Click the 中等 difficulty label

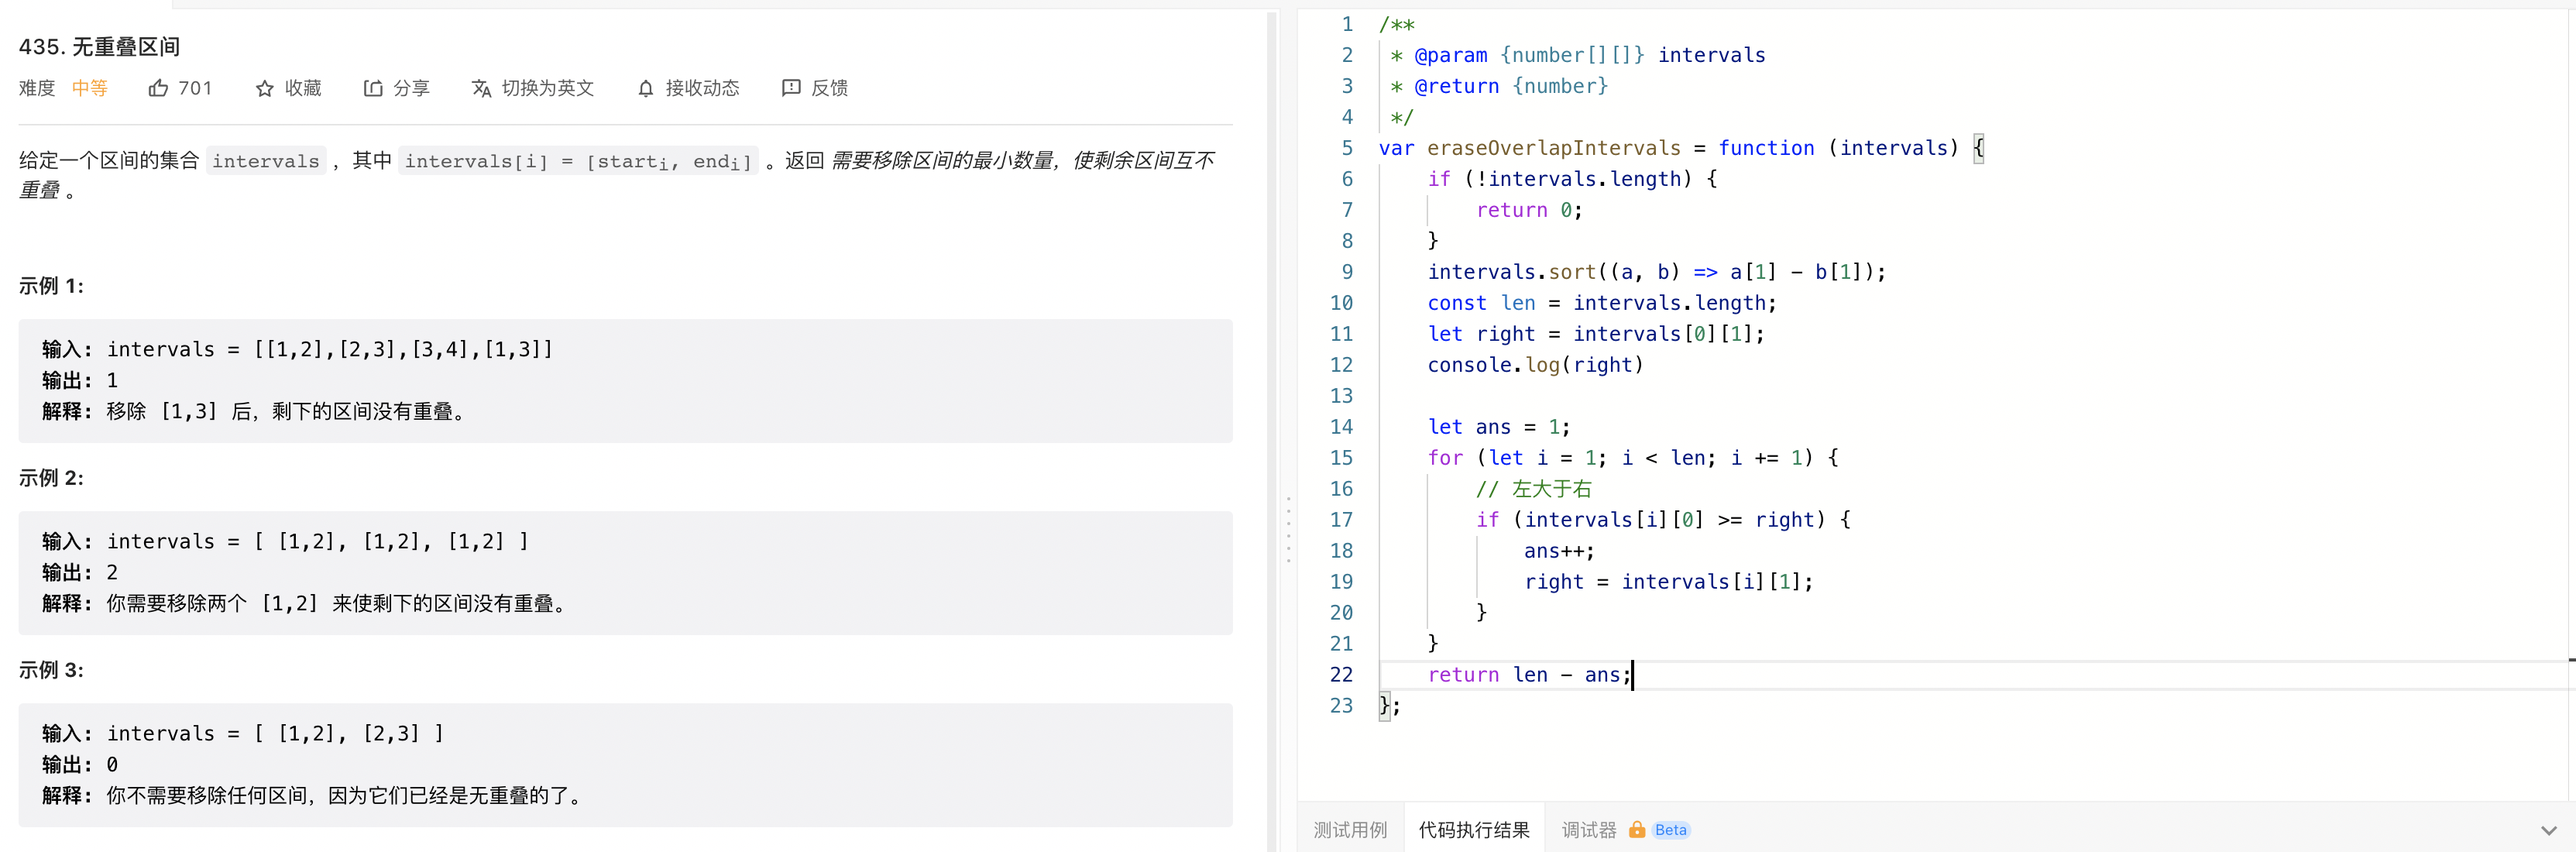[90, 88]
